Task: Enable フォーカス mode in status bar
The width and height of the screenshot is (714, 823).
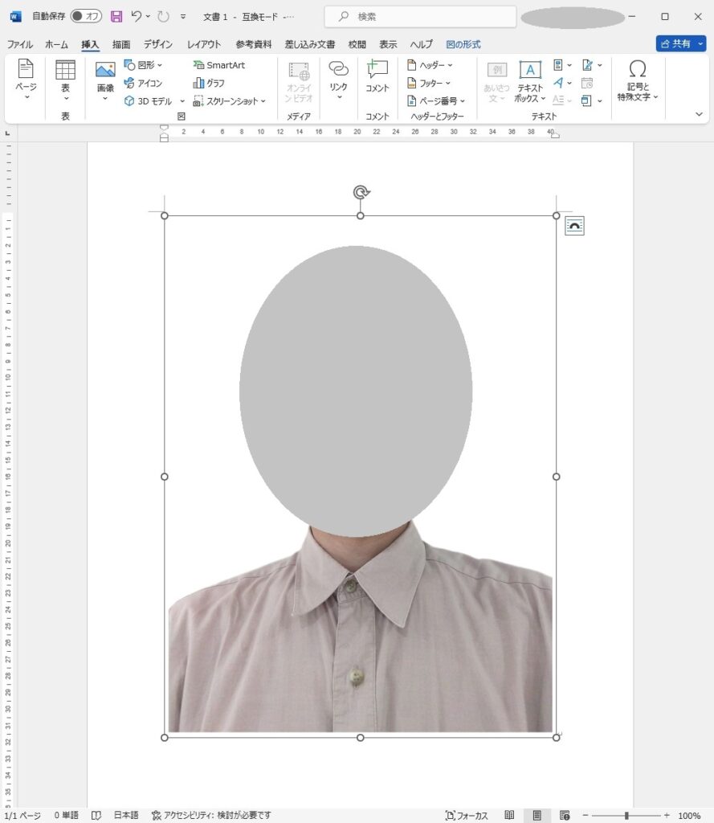Action: pyautogui.click(x=467, y=815)
